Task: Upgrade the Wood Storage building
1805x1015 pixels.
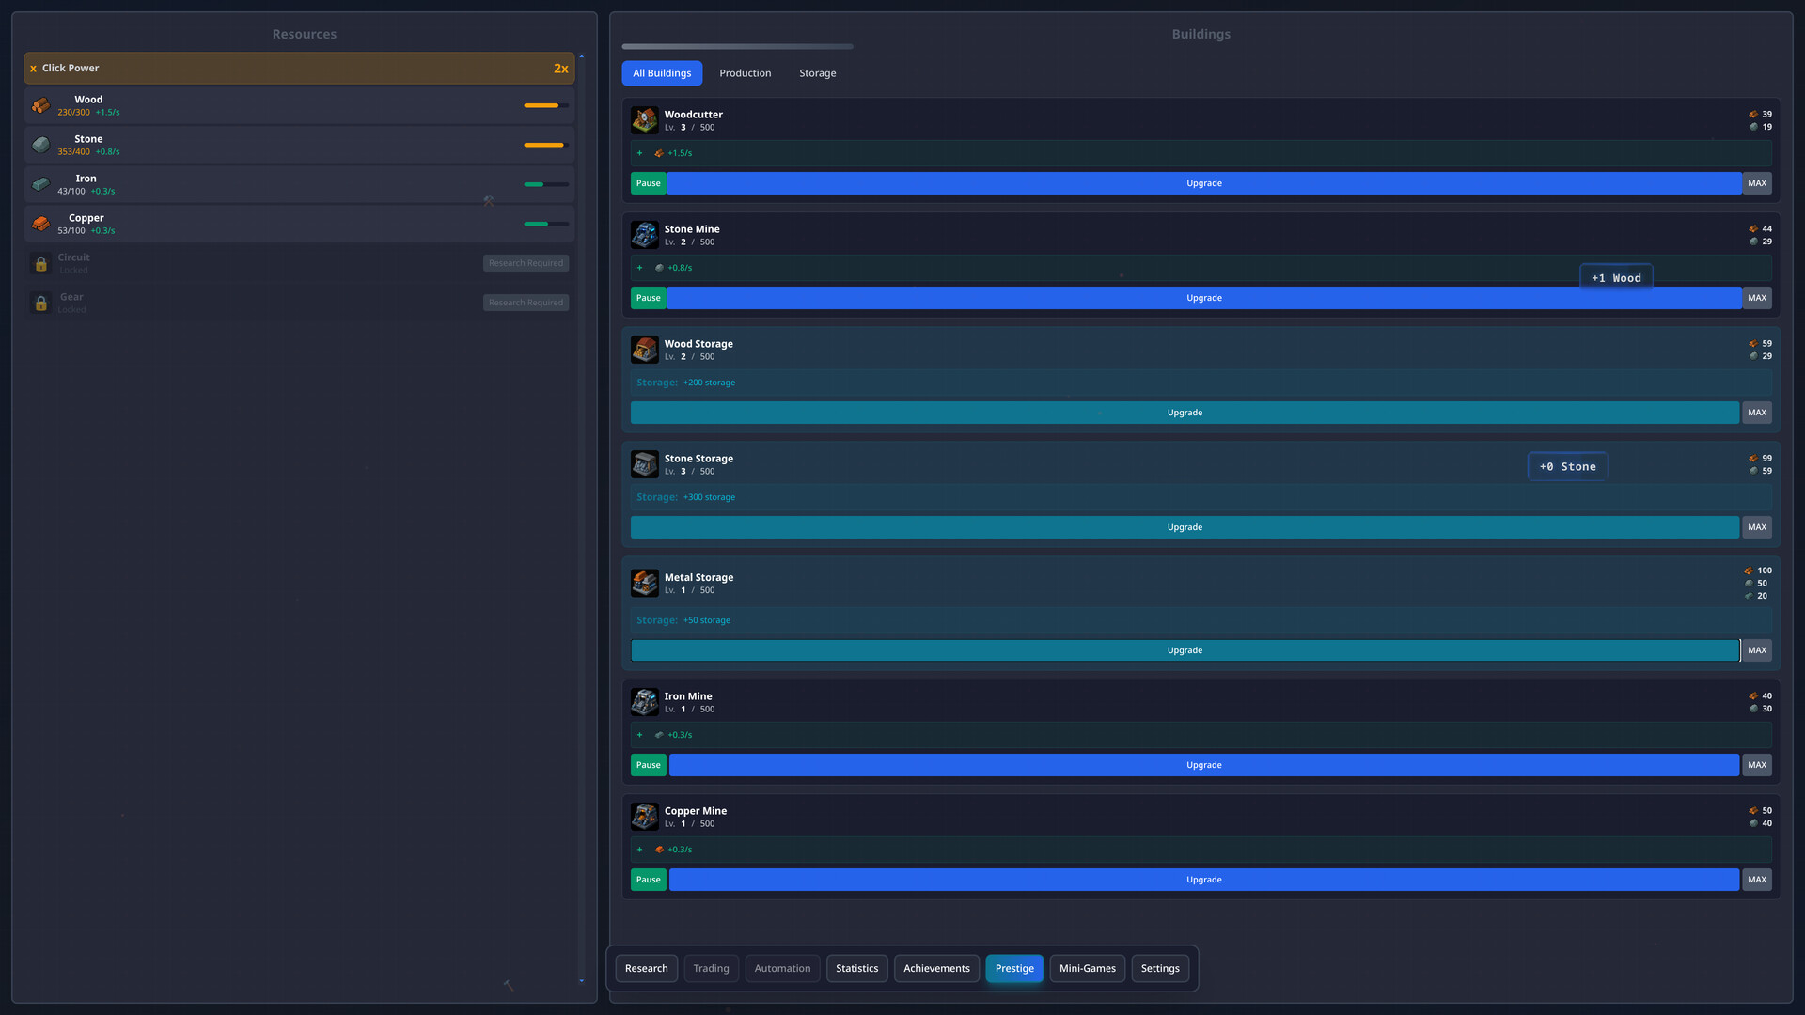Action: 1185,412
